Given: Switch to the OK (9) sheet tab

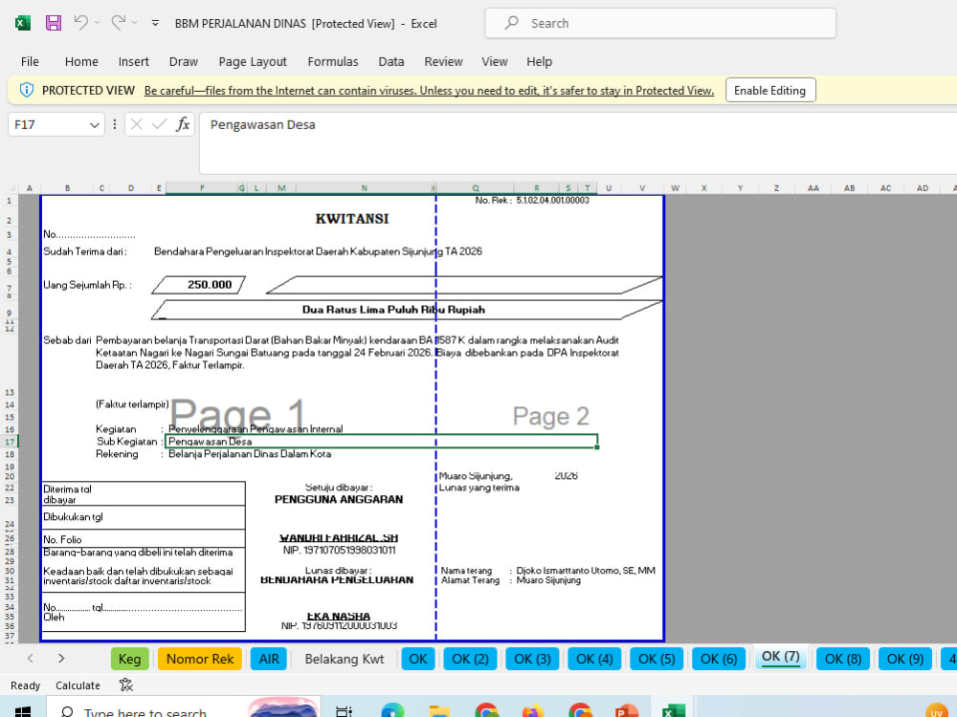Looking at the screenshot, I should tap(905, 659).
